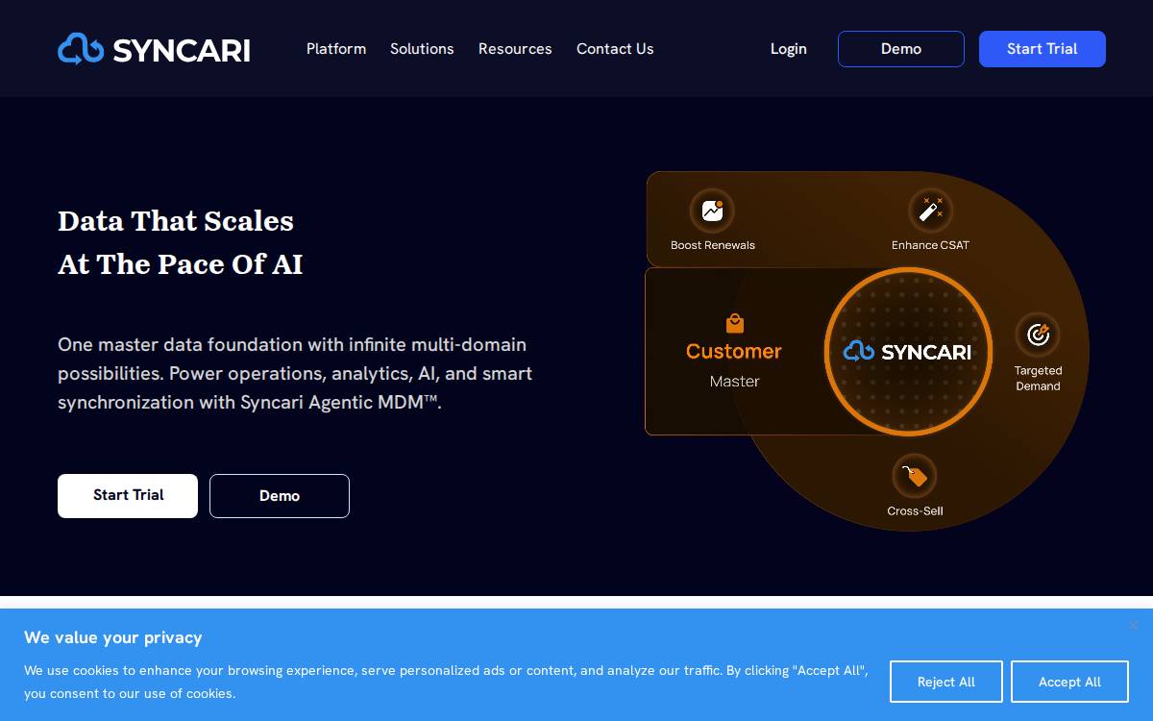Click the Demo button in header

coord(901,49)
